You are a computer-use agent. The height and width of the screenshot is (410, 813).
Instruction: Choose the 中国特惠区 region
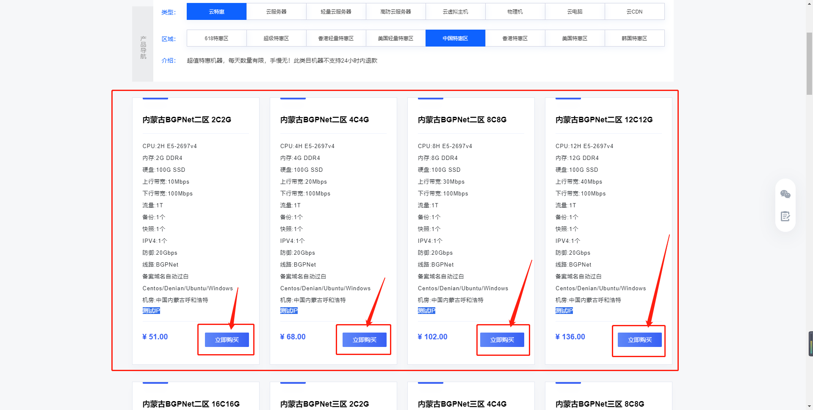[455, 38]
